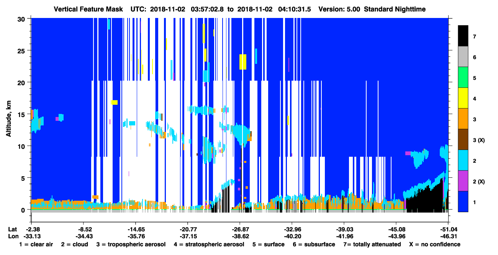Screen dimensions: 498x255
Task: Click the altitude tick label 0
Action: [x=24, y=210]
